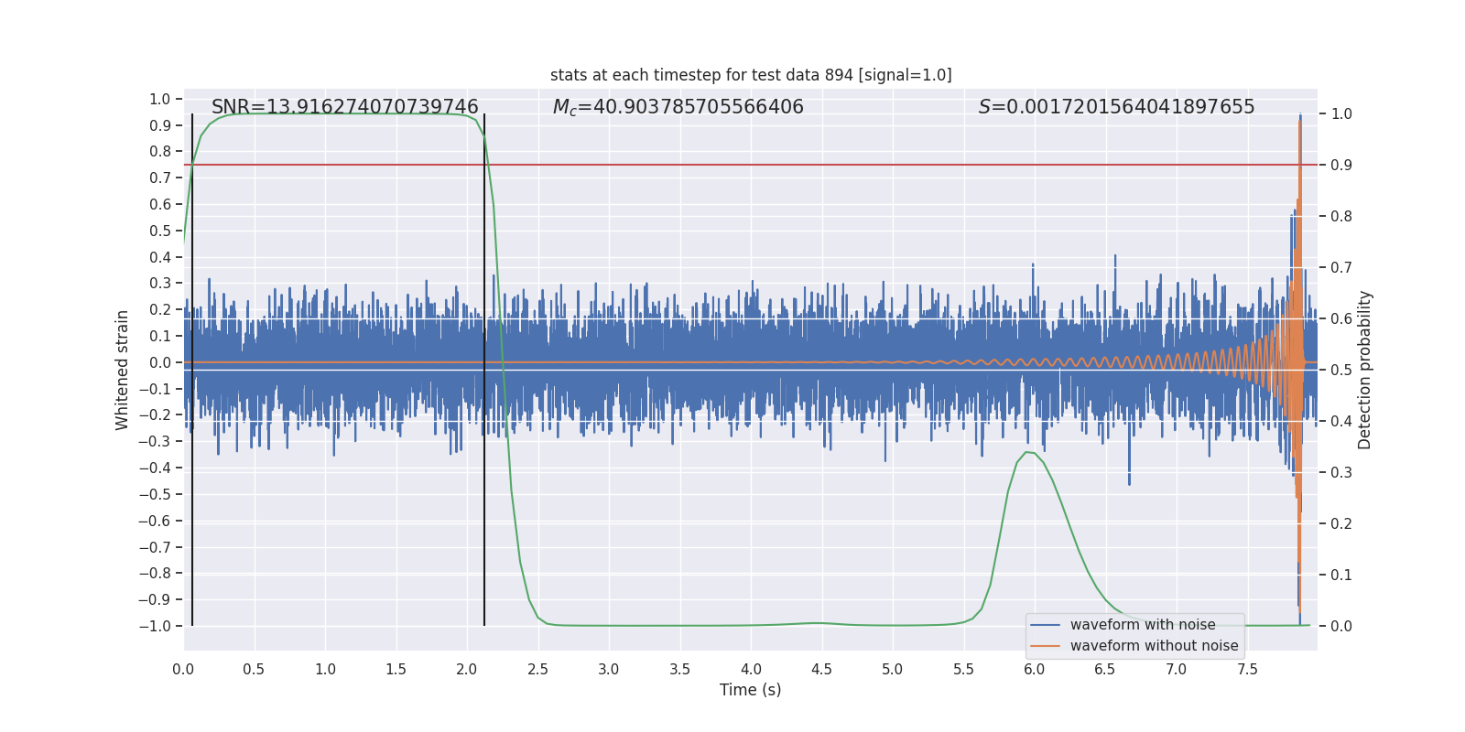Click the "−1.0" Whitened strain tick
The width and height of the screenshot is (1465, 732).
155,626
